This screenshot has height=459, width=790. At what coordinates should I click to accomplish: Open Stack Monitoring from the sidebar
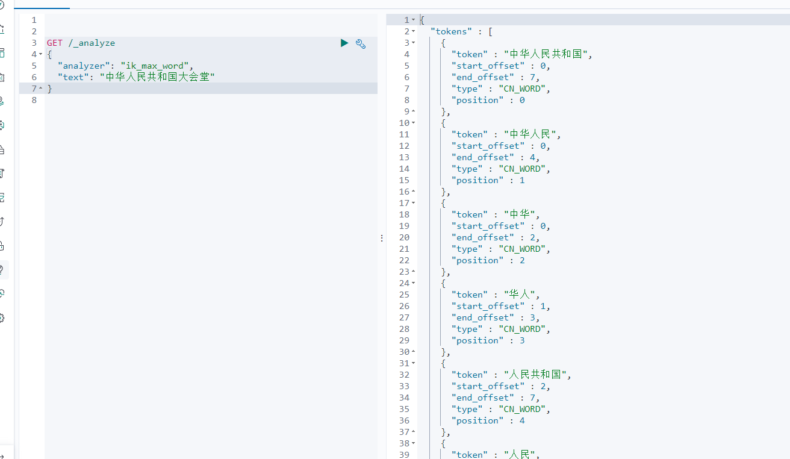click(x=2, y=293)
